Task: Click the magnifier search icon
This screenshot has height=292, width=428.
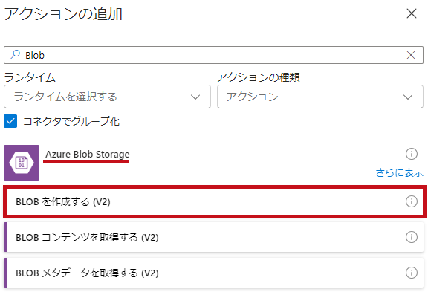Action: pos(15,55)
